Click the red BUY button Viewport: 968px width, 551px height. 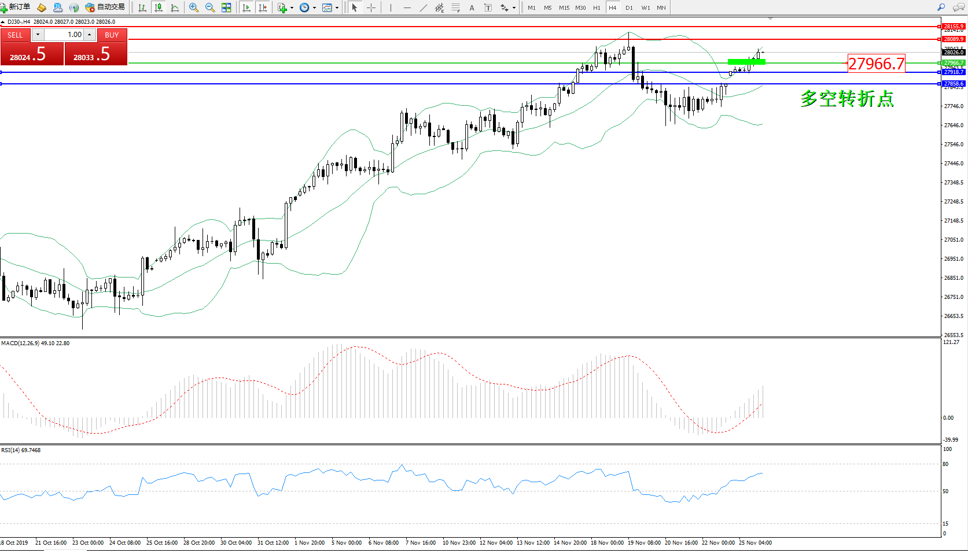(112, 35)
